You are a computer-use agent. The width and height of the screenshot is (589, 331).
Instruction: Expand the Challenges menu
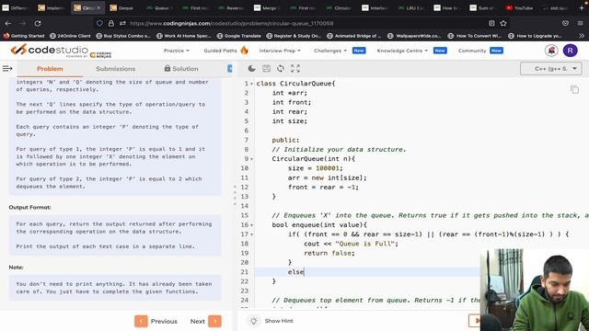330,51
